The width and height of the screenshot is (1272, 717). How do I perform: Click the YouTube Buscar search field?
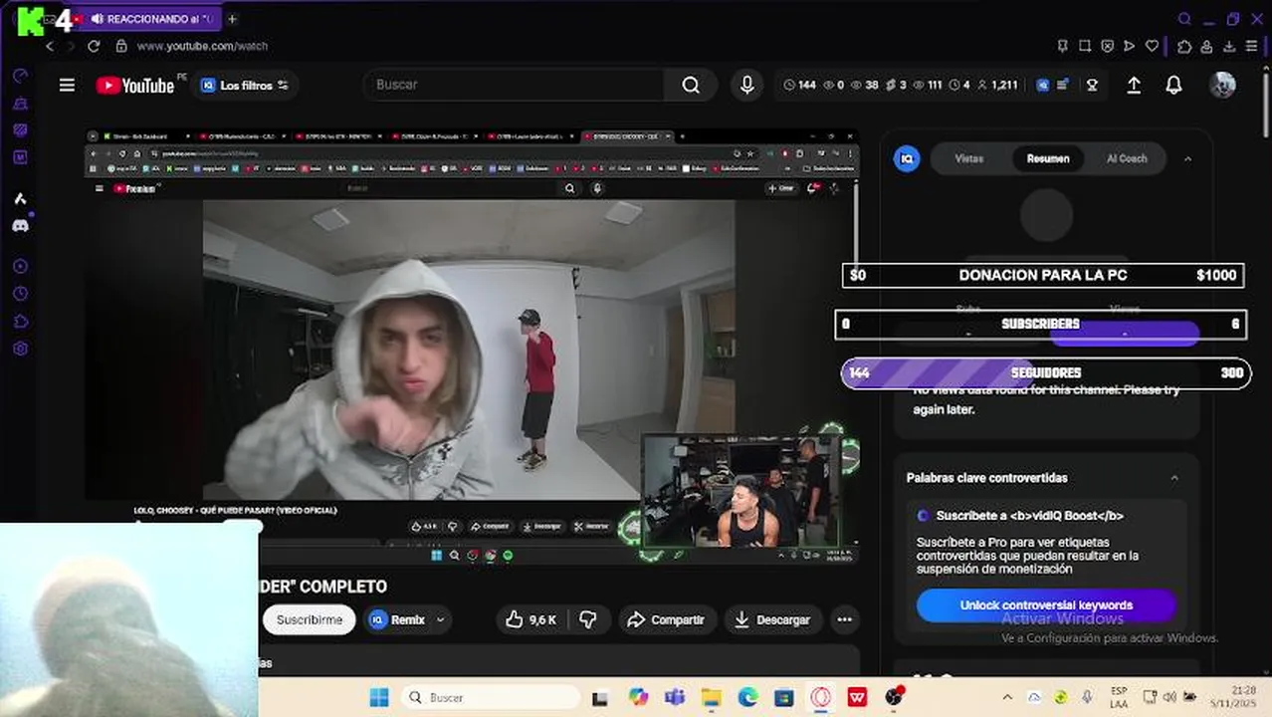[514, 85]
